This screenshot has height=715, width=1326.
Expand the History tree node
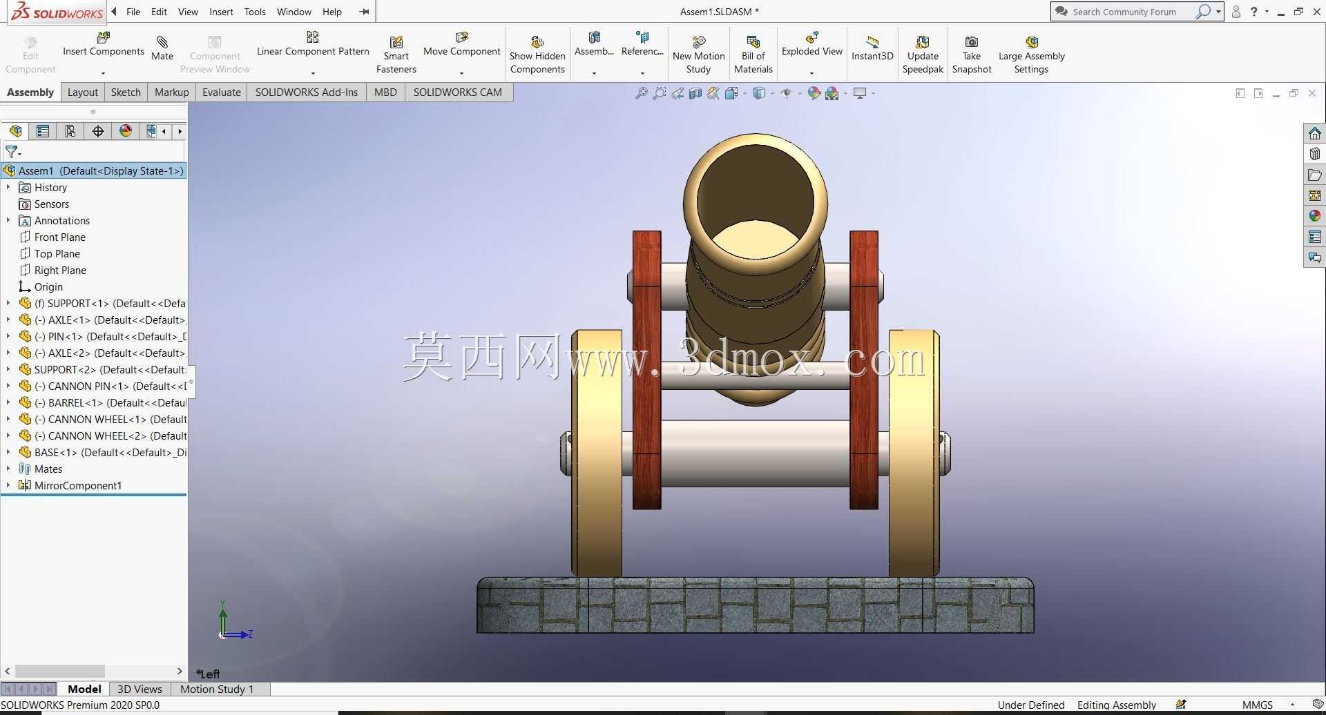pos(8,187)
